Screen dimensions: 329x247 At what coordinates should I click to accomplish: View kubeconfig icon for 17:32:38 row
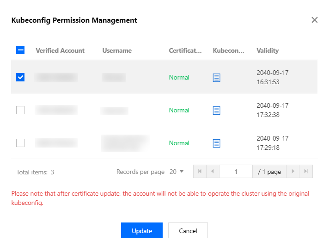coord(216,111)
